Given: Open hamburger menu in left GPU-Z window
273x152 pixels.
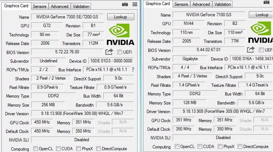Looking at the screenshot, I should pos(135,4).
